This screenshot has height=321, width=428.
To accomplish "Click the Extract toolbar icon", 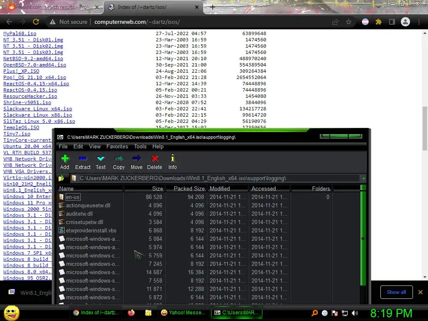I will click(x=83, y=162).
